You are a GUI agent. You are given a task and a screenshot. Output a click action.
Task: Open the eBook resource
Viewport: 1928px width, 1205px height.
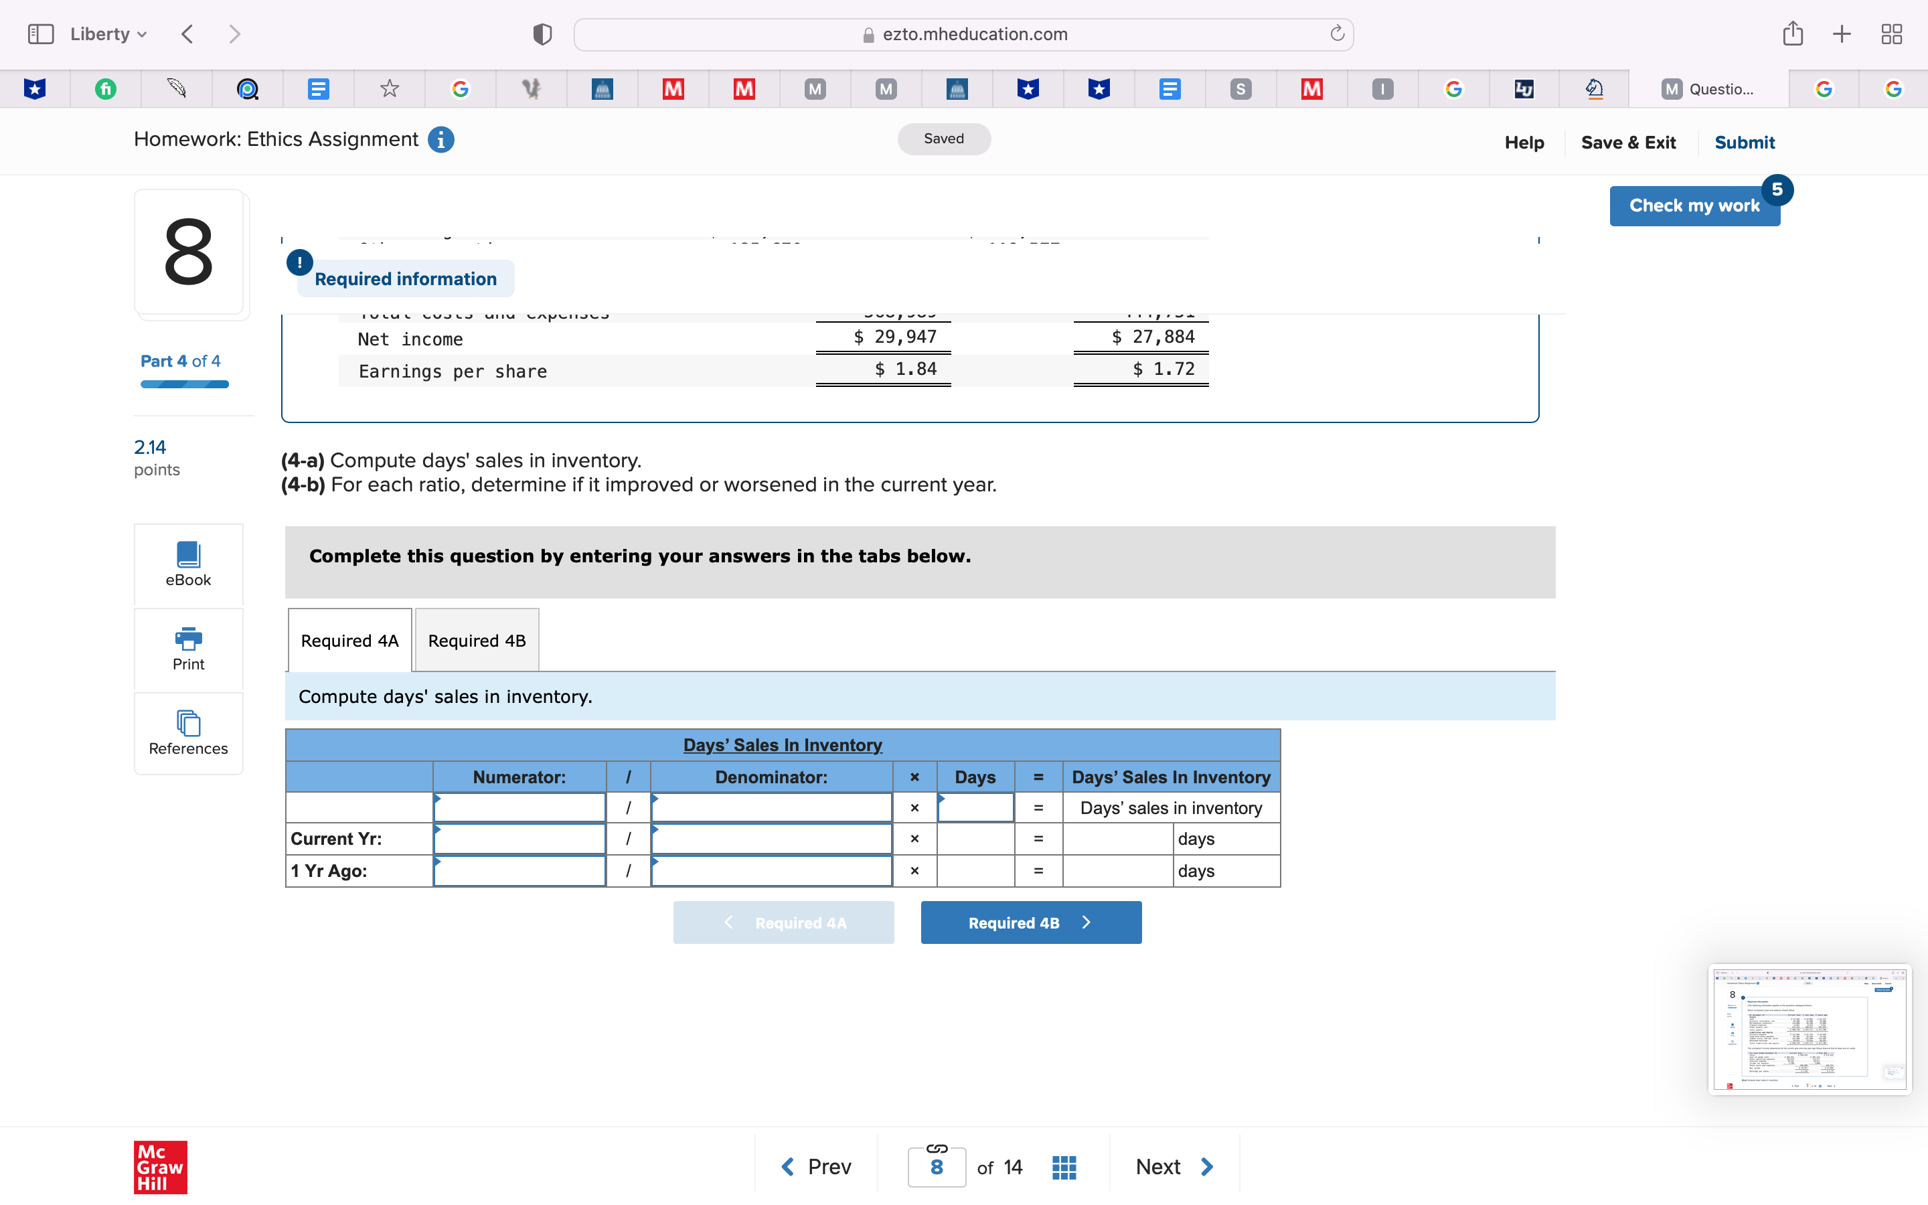[x=188, y=564]
